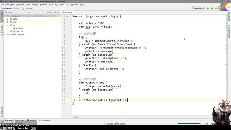
Task: Click the fold marker beside the try on line 7
Action: [x=72, y=37]
